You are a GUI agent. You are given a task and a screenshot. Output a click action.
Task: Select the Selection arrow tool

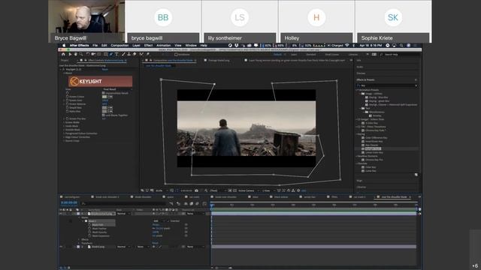click(70, 54)
